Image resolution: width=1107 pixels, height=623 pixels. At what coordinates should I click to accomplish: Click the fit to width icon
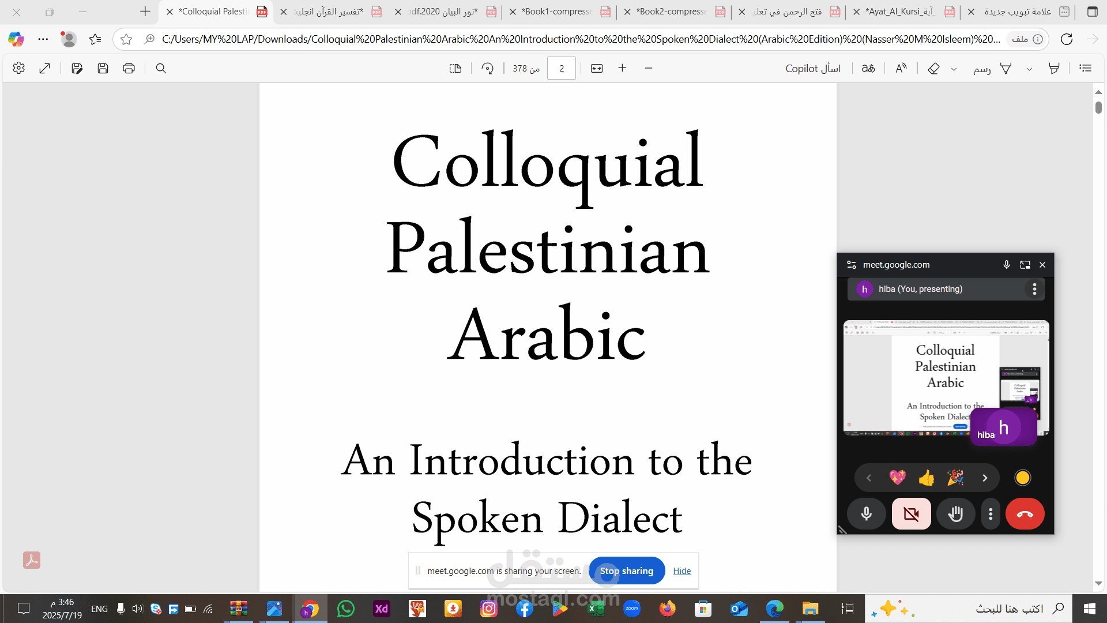pyautogui.click(x=597, y=68)
